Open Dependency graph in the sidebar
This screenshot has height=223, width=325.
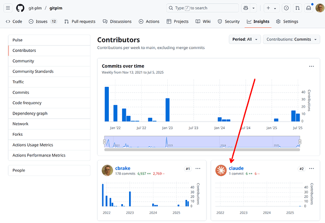[x=49, y=114]
